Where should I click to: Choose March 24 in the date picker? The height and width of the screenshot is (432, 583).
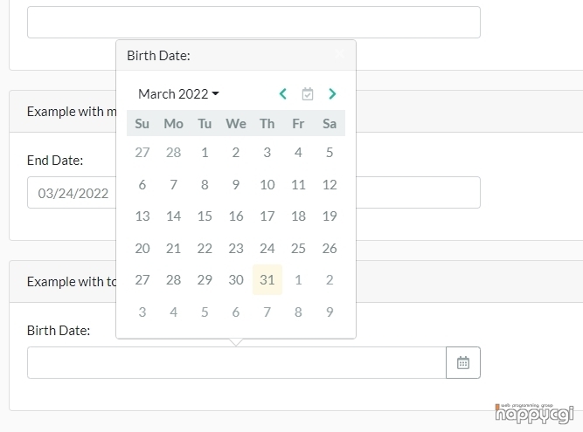267,248
